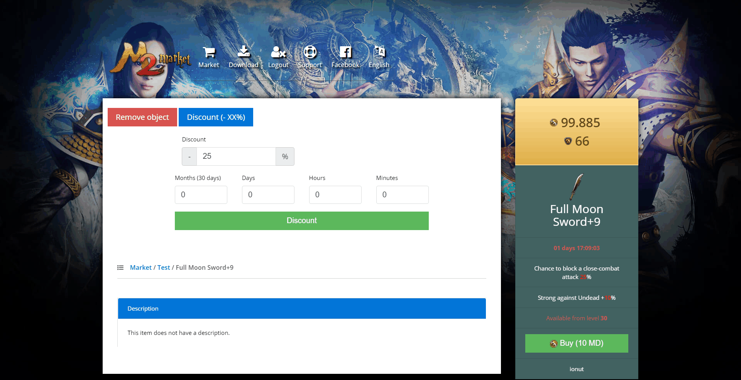Click the Discount percentage input field
741x380 pixels.
(x=236, y=156)
